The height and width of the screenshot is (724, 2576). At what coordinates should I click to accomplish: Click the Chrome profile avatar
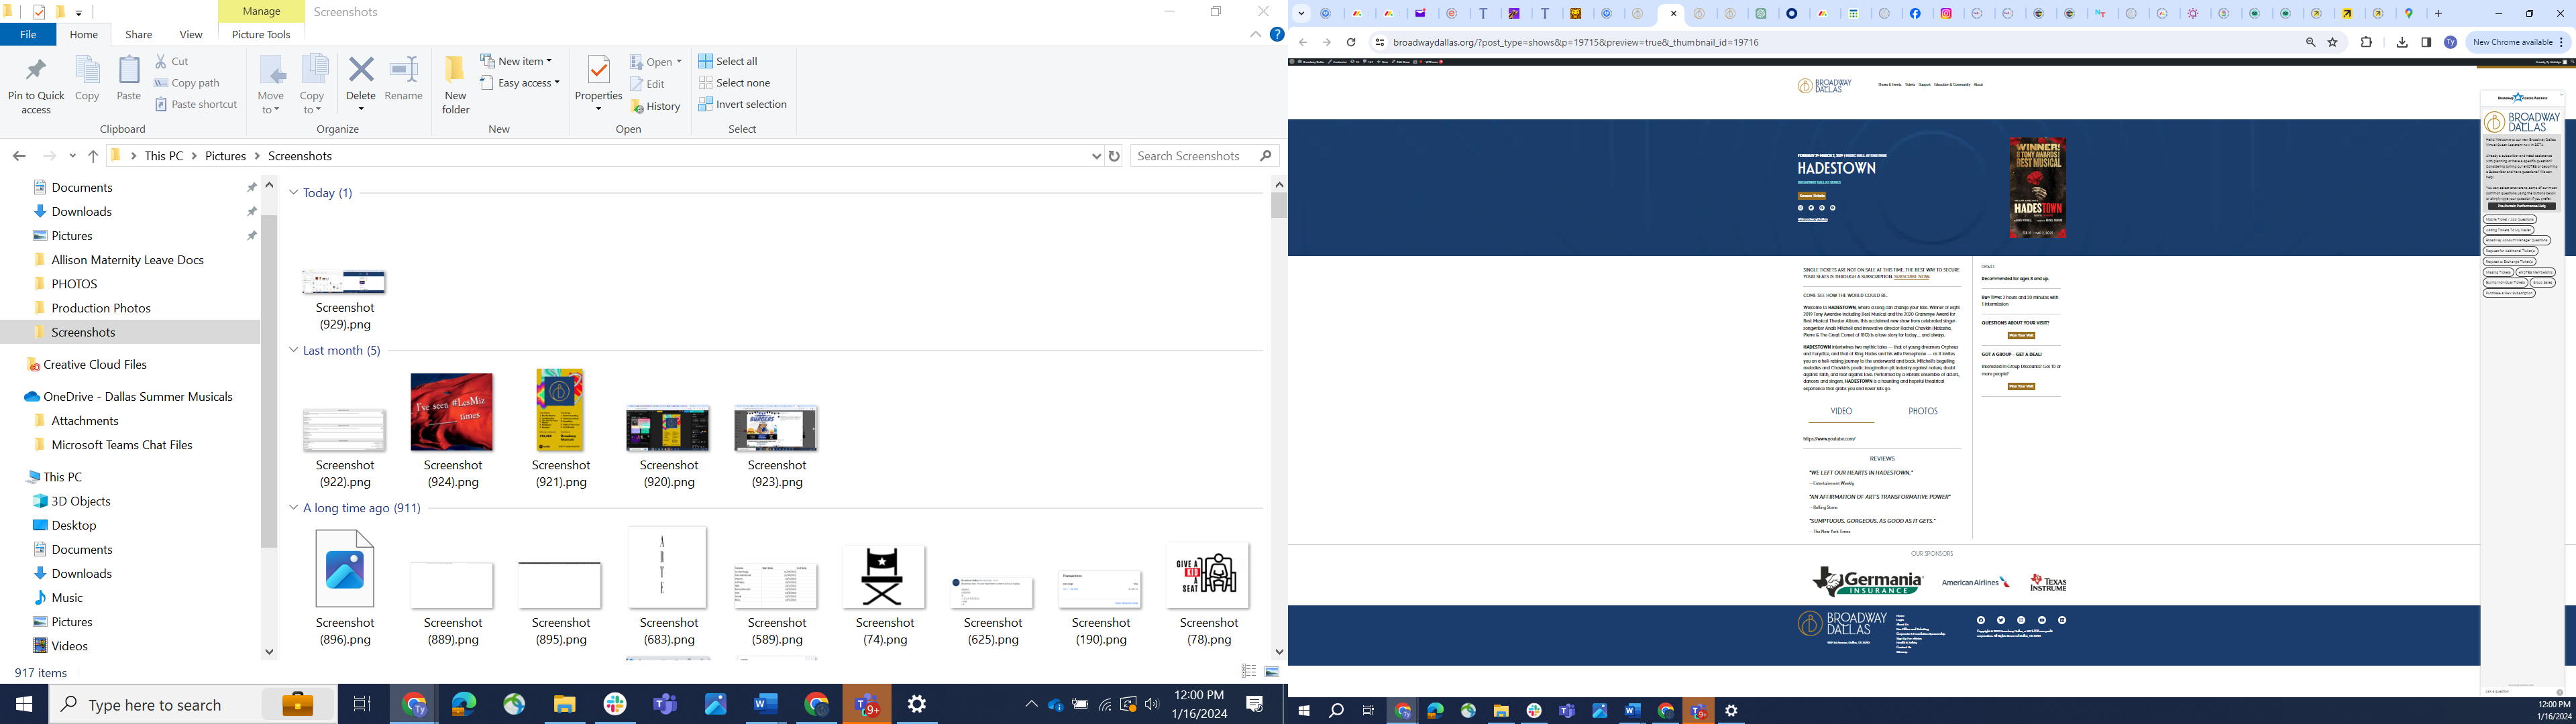point(2450,42)
